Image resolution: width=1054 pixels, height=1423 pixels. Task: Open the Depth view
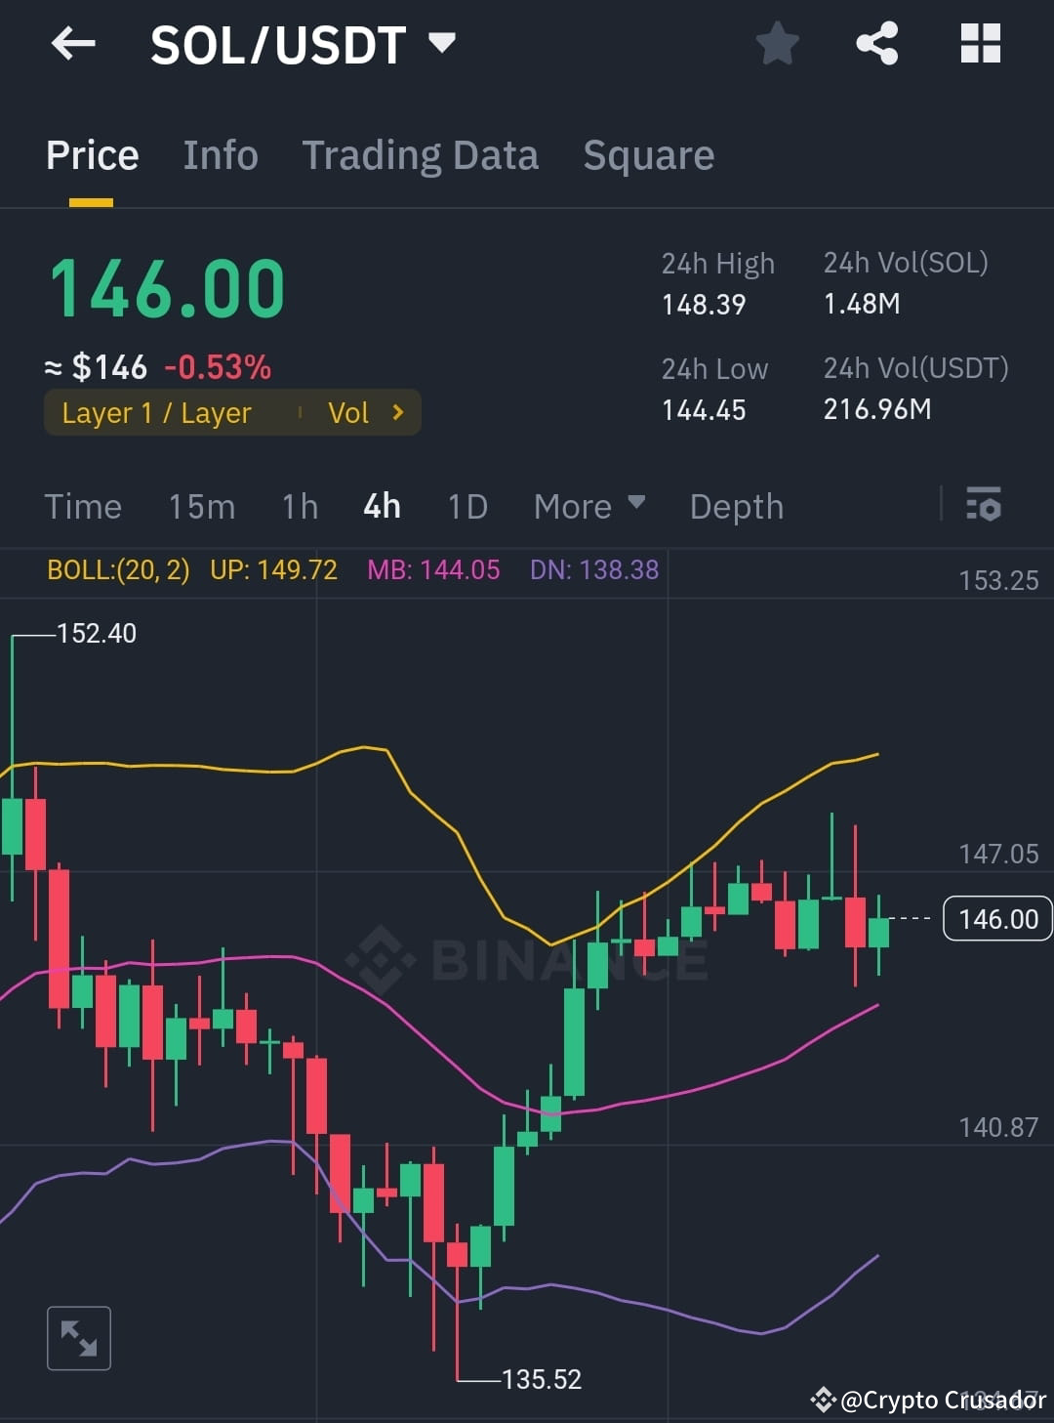736,506
